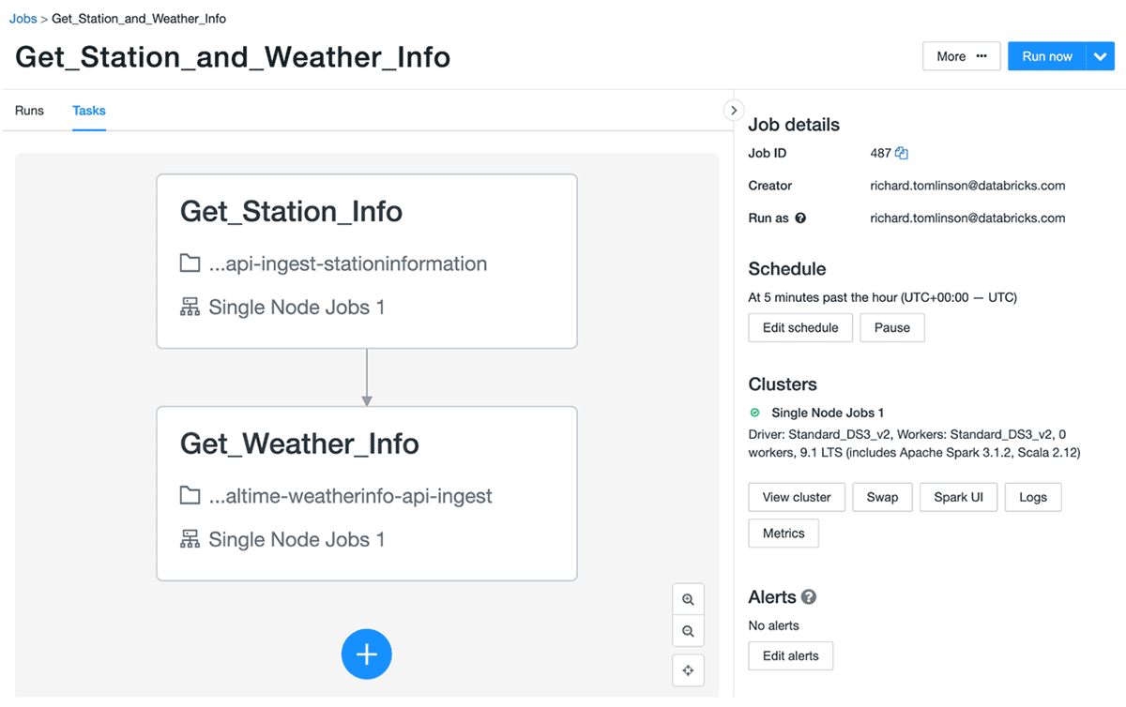Add a new task with plus button
The height and width of the screenshot is (707, 1126).
click(x=366, y=654)
